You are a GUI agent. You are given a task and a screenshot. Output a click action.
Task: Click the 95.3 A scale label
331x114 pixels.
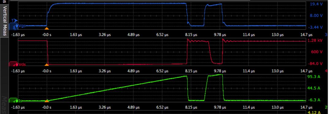pyautogui.click(x=314, y=77)
